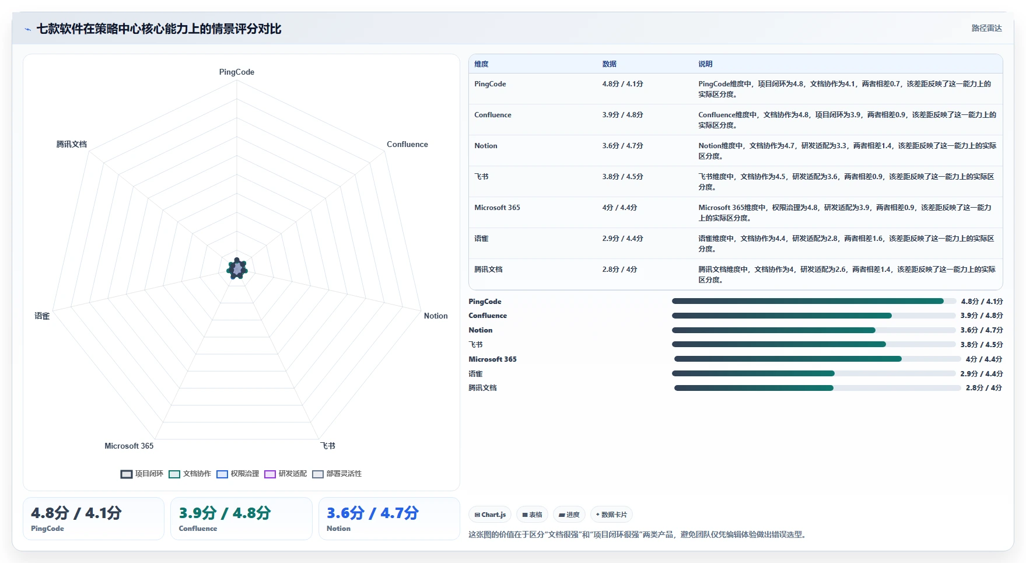Toggle the 项目闭环 legend color box
The width and height of the screenshot is (1026, 563).
pyautogui.click(x=127, y=474)
